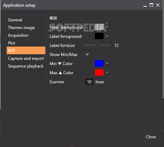Select the ROI sidebar entry
The height and width of the screenshot is (147, 164).
click(26, 50)
